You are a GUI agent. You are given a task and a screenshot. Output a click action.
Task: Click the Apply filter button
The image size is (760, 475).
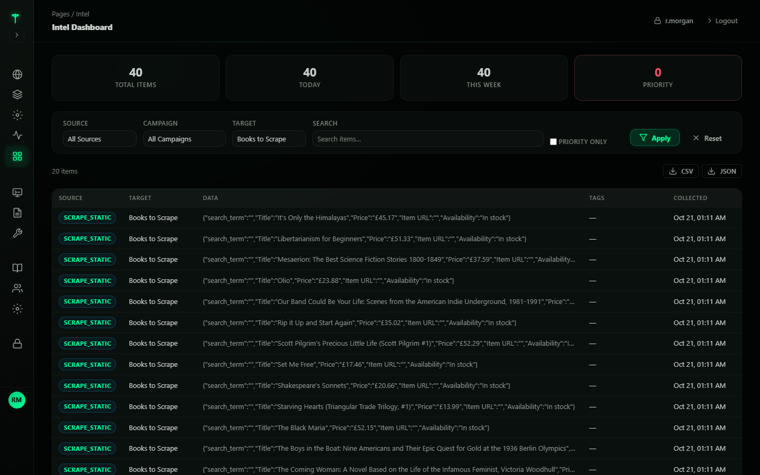point(655,138)
